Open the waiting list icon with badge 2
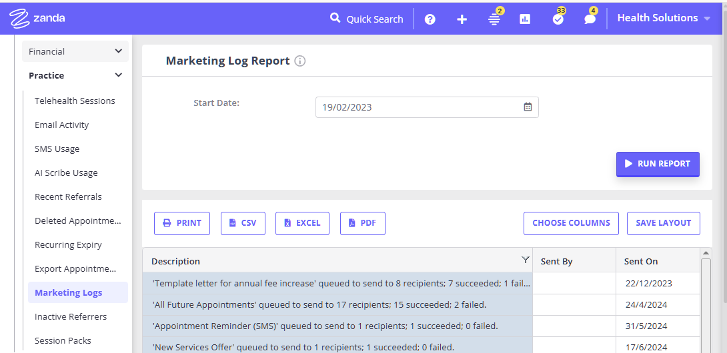Viewport: 727px width, 353px height. click(x=494, y=19)
